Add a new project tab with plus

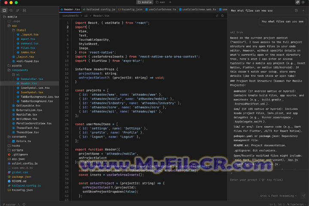(x=170, y=2)
